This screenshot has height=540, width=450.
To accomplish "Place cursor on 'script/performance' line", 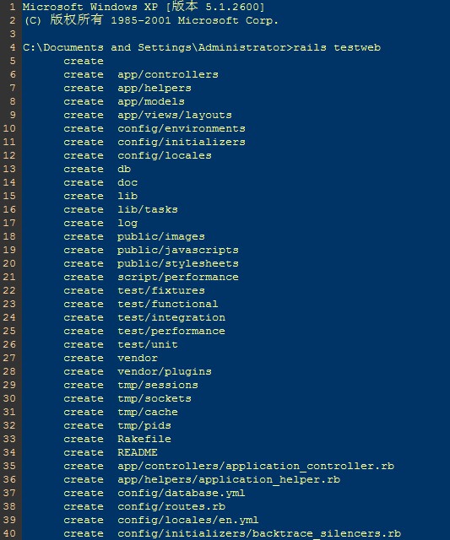I will (178, 278).
